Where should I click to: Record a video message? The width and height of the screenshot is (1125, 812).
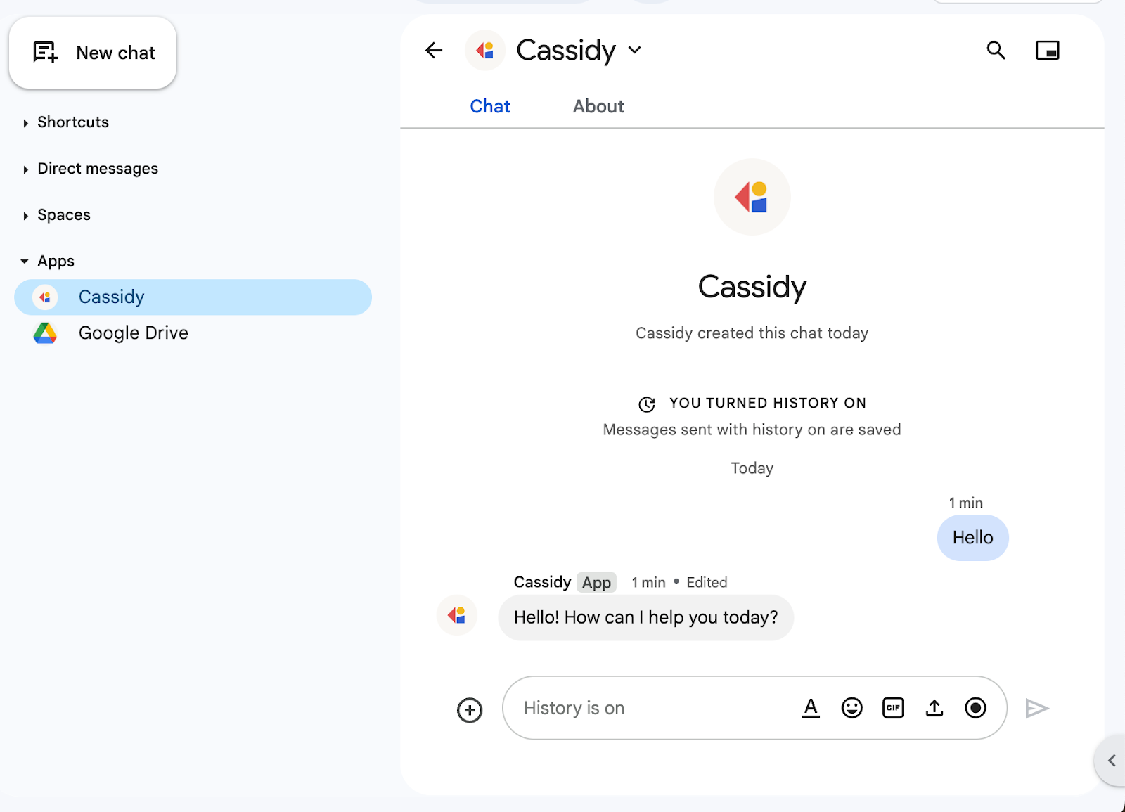(975, 709)
